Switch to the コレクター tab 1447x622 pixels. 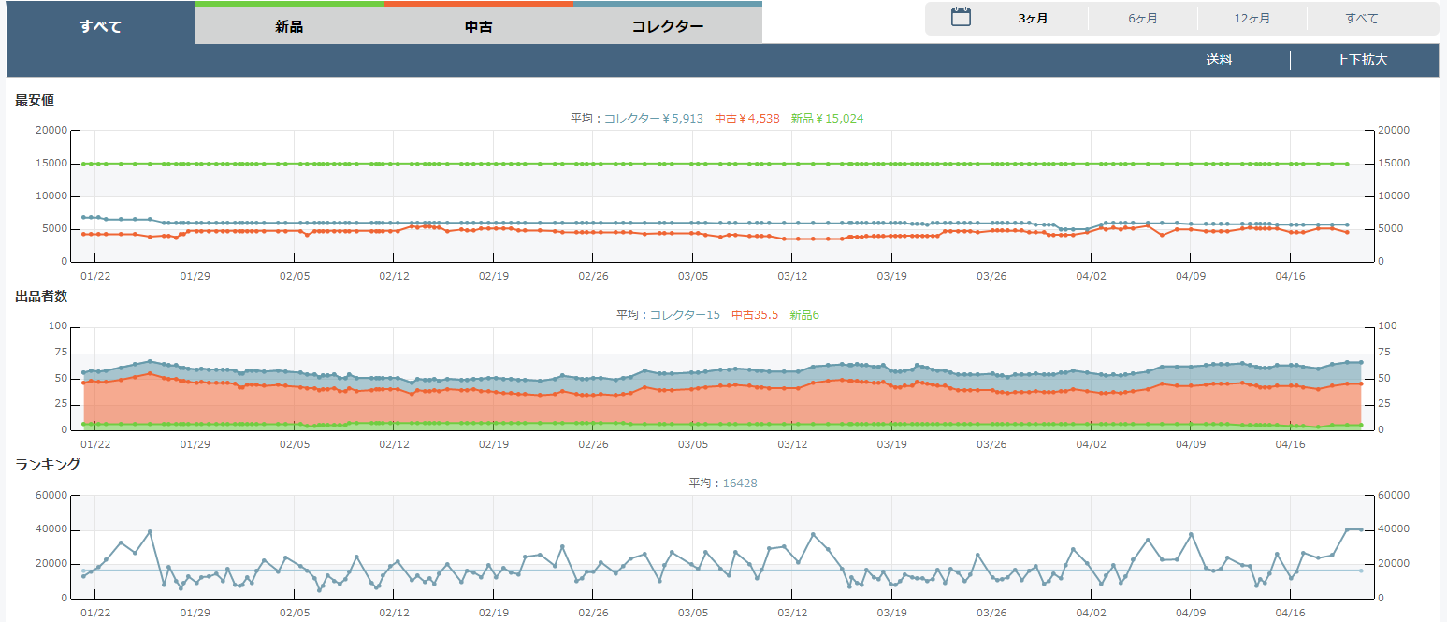[x=667, y=26]
